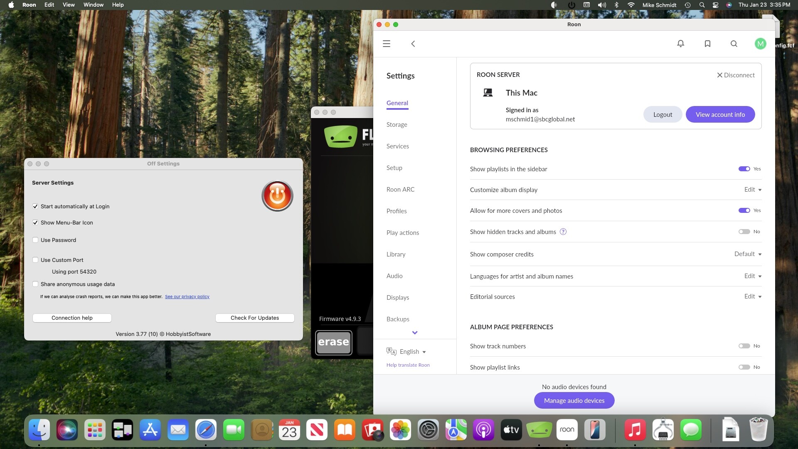Click Manage audio devices
798x449 pixels.
point(574,401)
